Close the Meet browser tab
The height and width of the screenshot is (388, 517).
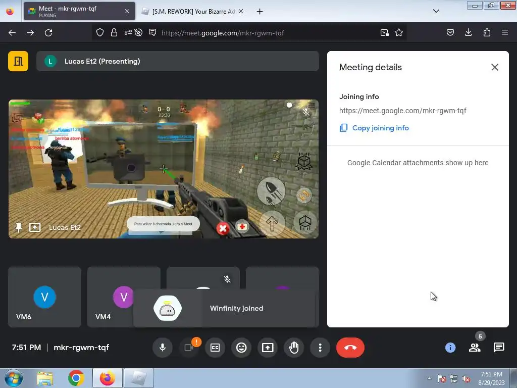click(x=127, y=11)
